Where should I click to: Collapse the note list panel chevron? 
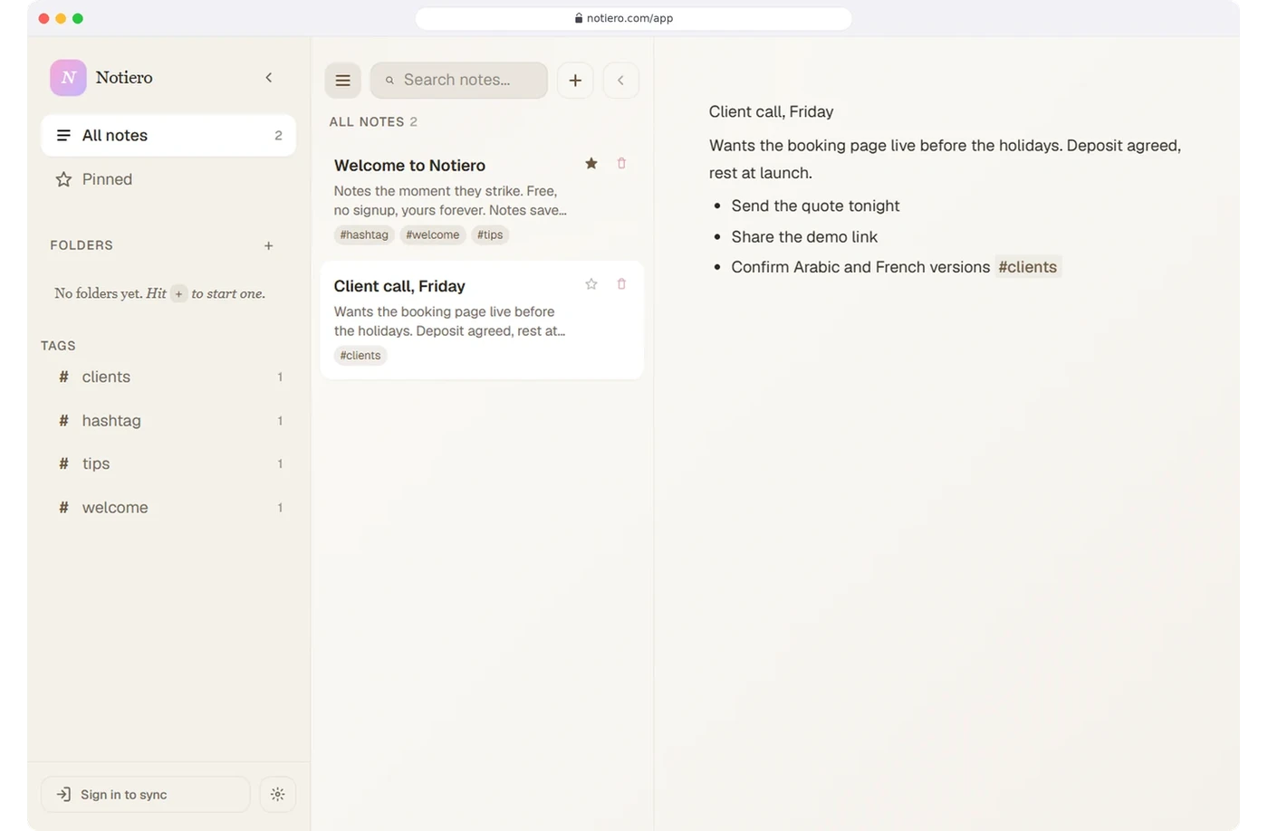pyautogui.click(x=620, y=81)
